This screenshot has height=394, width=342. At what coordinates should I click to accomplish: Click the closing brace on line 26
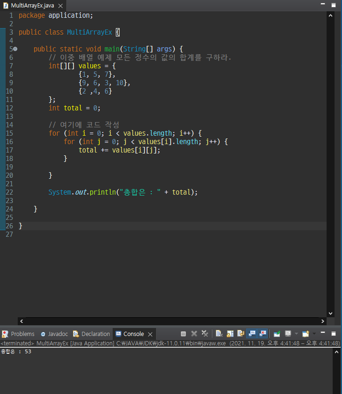click(x=21, y=226)
